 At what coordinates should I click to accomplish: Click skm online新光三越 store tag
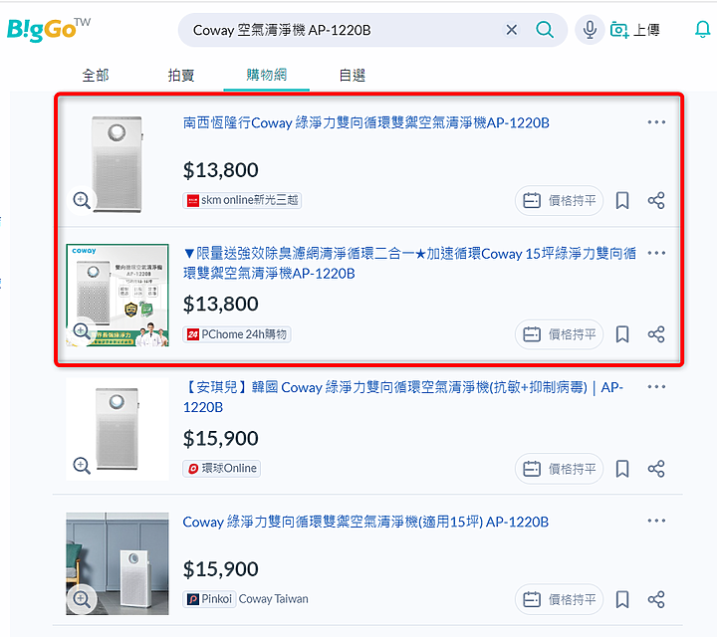click(x=242, y=200)
